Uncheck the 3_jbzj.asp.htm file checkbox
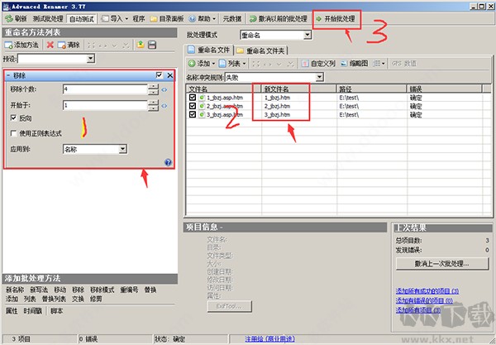496x345 pixels. [193, 114]
